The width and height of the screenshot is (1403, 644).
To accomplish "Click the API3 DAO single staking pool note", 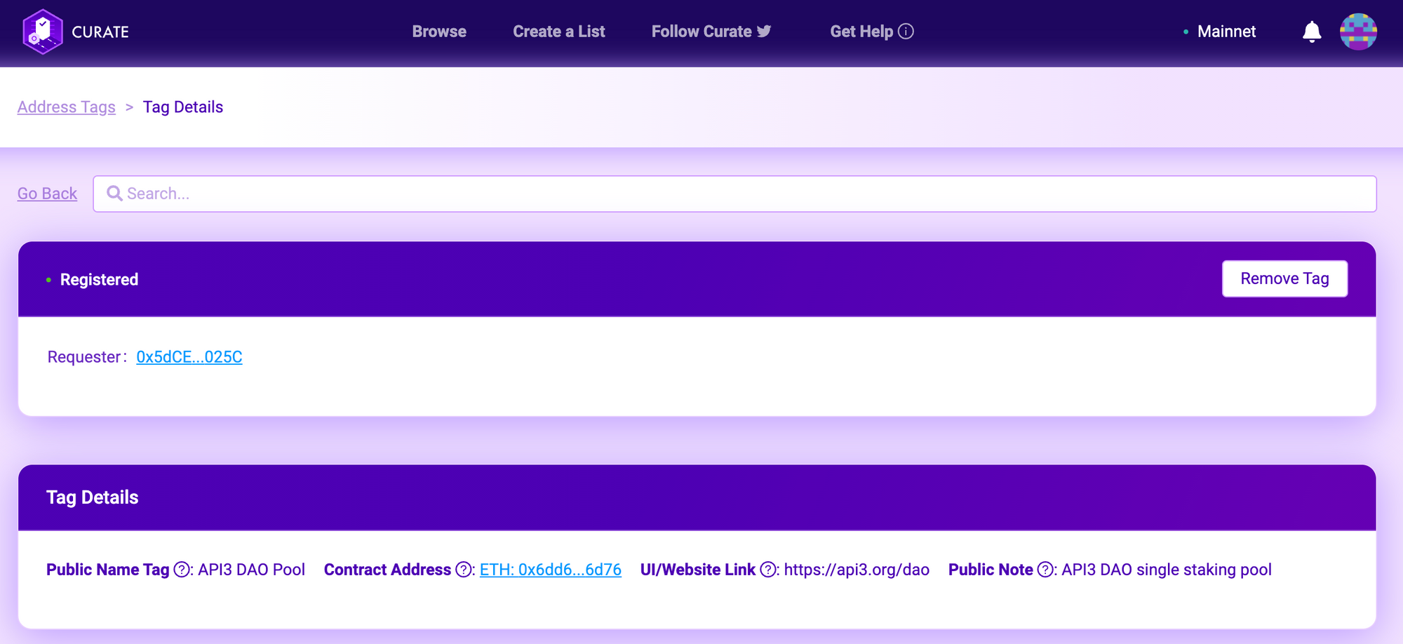I will point(1167,570).
